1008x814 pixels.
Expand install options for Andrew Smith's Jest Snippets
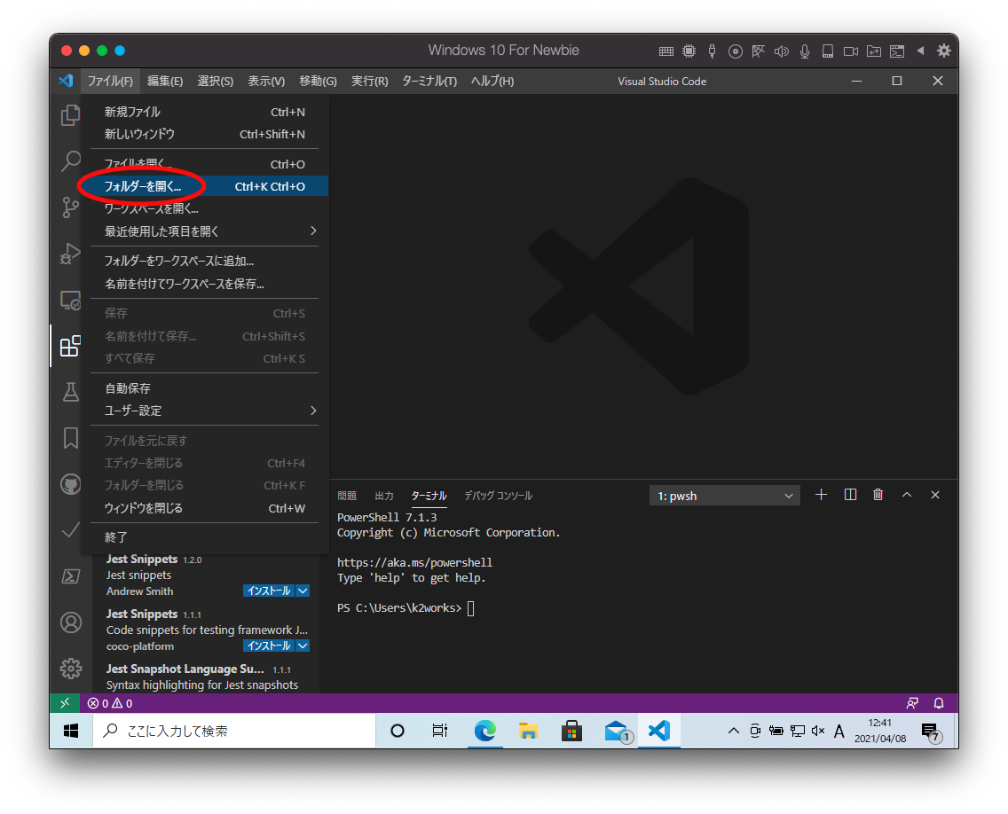click(303, 591)
